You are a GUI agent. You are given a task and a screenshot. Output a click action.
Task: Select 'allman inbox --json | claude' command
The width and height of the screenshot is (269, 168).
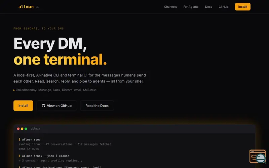click(x=45, y=156)
